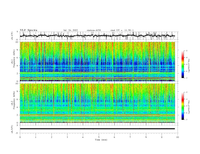The height and width of the screenshot is (154, 200).
Task: Click the log(PSD) label beside ch.1 color bar
Action: (189, 66)
